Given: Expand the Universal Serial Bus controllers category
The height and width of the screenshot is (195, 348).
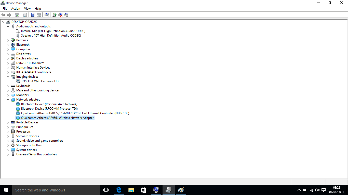Looking at the screenshot, I should tap(8, 154).
